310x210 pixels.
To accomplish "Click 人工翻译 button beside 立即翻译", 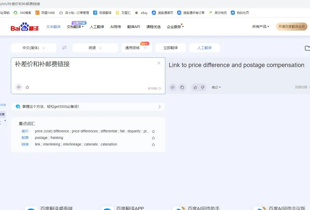I will (204, 48).
